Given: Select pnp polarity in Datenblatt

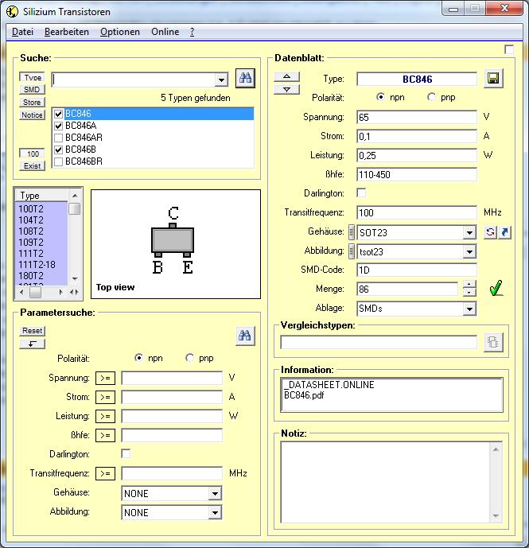Looking at the screenshot, I should pyautogui.click(x=431, y=97).
